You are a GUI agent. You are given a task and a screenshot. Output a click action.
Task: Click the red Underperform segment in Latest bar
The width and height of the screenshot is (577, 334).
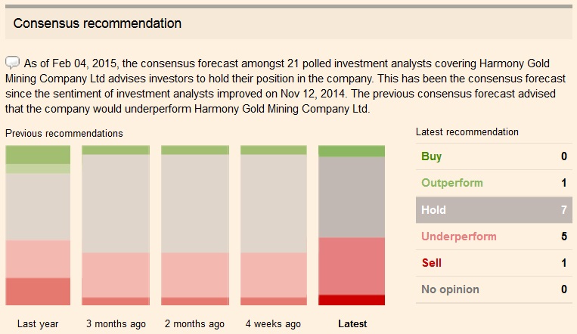tap(352, 266)
